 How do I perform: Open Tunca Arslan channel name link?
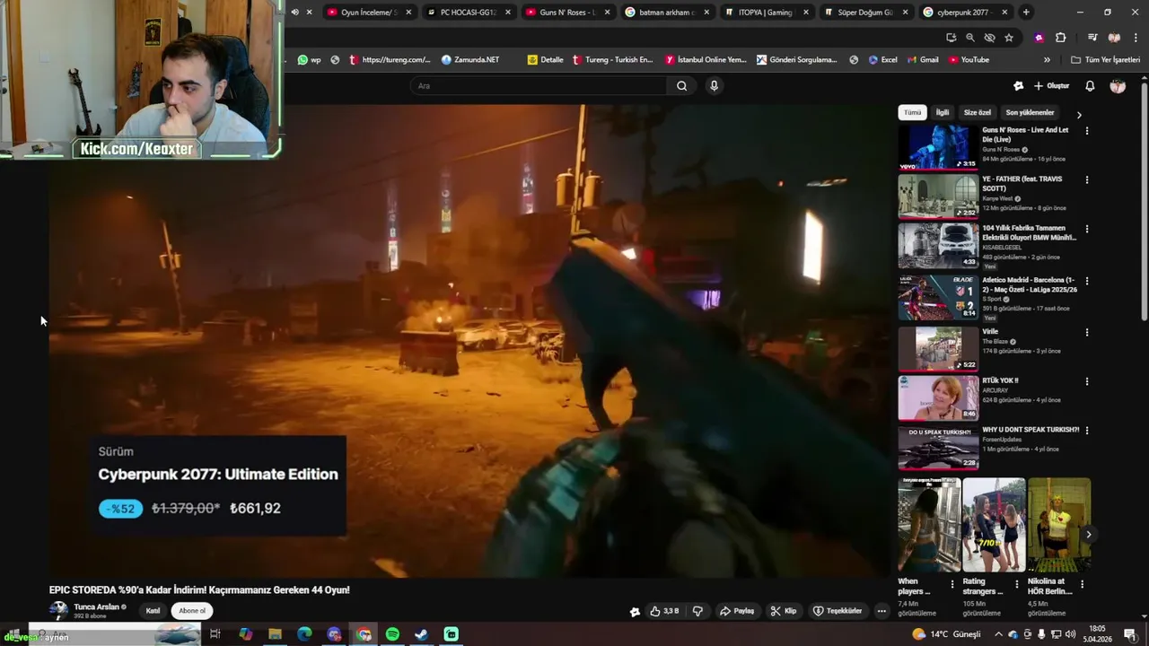click(x=96, y=607)
